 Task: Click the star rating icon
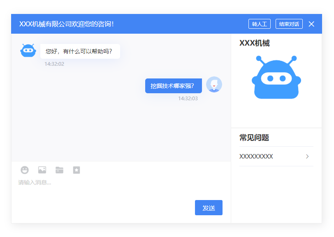tap(77, 170)
